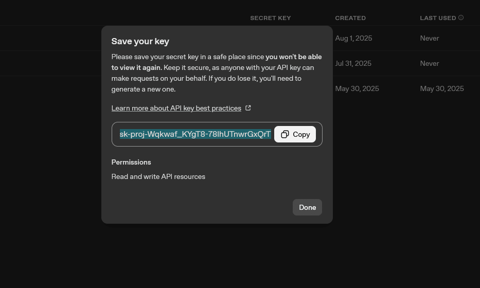
Task: Click the info icon beside LAST USED
Action: click(461, 18)
